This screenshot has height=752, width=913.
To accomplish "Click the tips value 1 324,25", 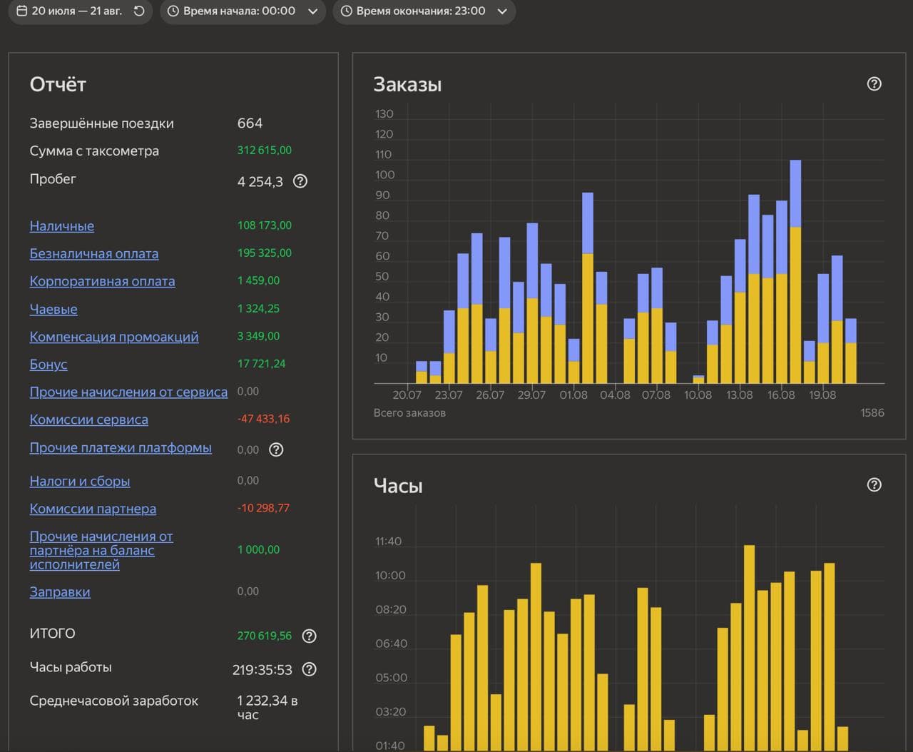I will pyautogui.click(x=258, y=309).
